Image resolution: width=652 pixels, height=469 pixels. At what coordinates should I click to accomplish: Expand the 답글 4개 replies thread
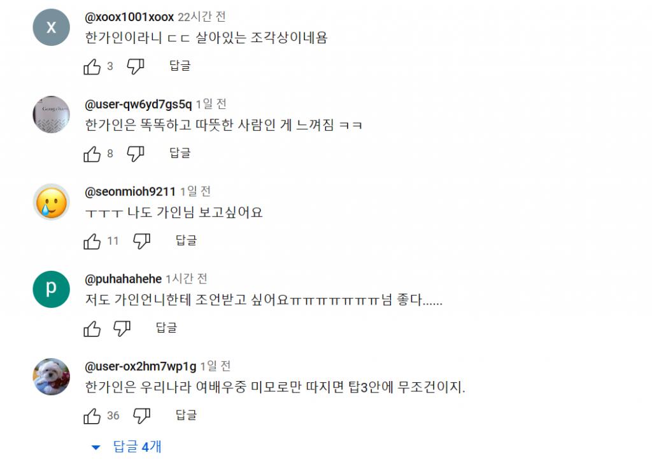(127, 447)
